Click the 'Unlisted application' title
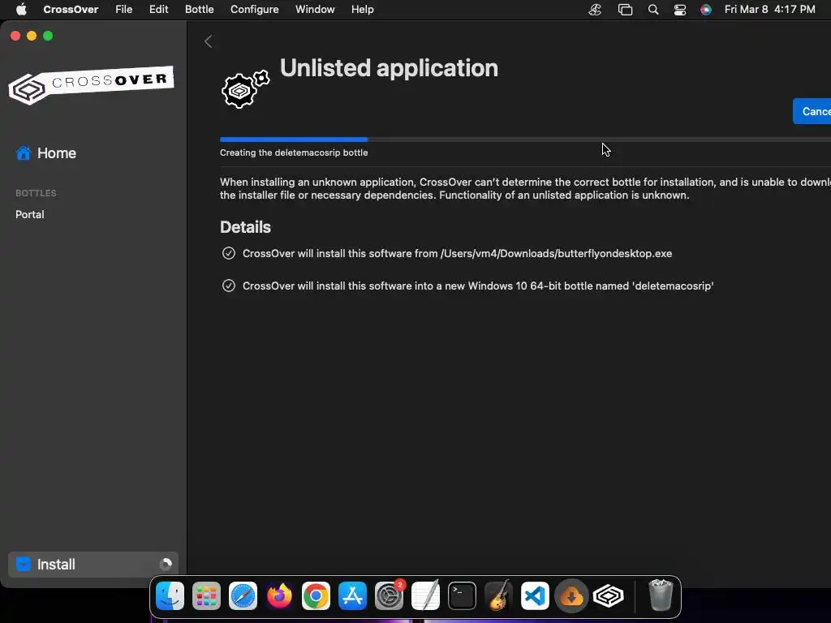 click(x=389, y=68)
